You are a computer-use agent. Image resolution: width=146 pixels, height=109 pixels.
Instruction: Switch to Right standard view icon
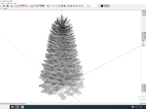pos(76,6)
